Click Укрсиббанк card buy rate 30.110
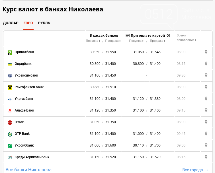The image size is (215, 173). pos(138,145)
